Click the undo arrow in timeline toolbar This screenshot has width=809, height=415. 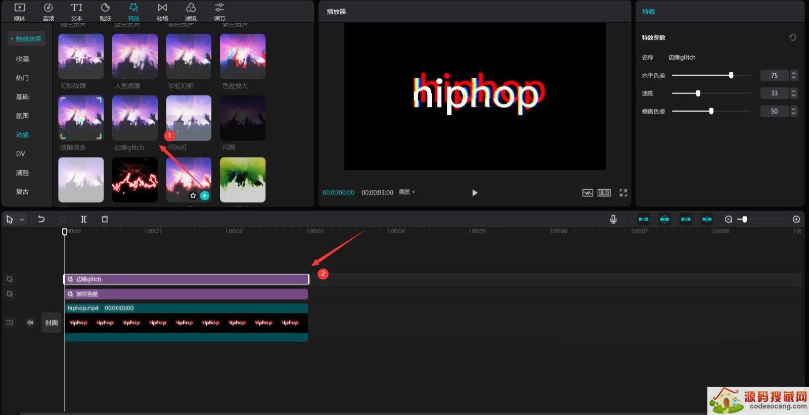coord(41,219)
